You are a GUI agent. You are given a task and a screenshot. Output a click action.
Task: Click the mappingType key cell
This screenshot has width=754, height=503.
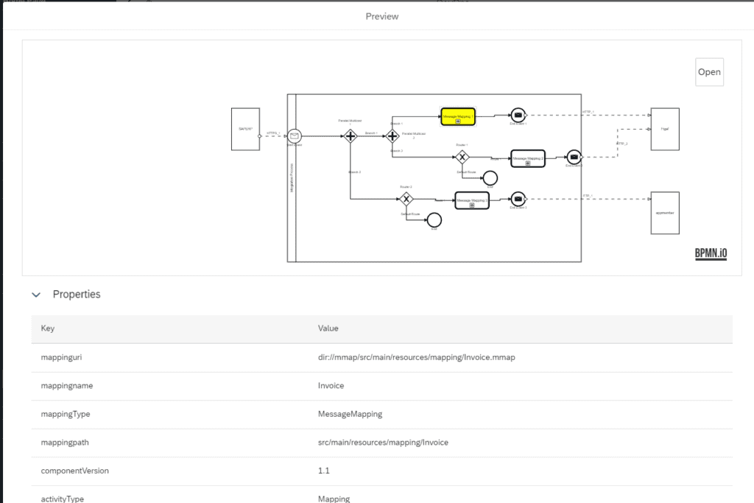(x=66, y=414)
